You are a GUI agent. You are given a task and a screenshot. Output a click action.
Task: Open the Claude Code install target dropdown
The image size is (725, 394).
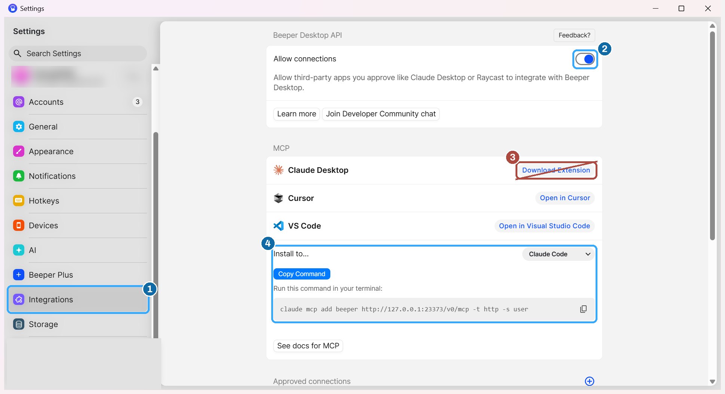(x=558, y=254)
